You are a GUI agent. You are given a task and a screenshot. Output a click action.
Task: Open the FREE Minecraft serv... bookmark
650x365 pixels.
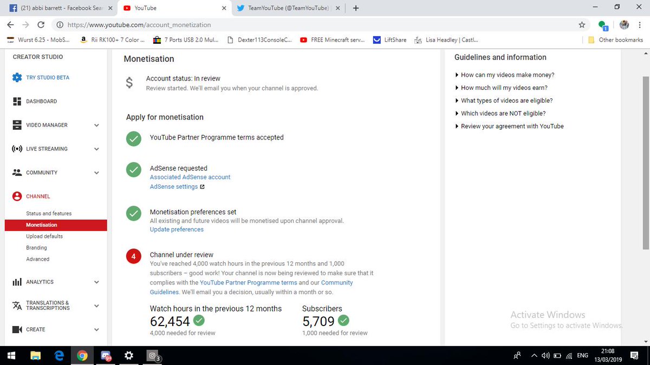tap(332, 39)
